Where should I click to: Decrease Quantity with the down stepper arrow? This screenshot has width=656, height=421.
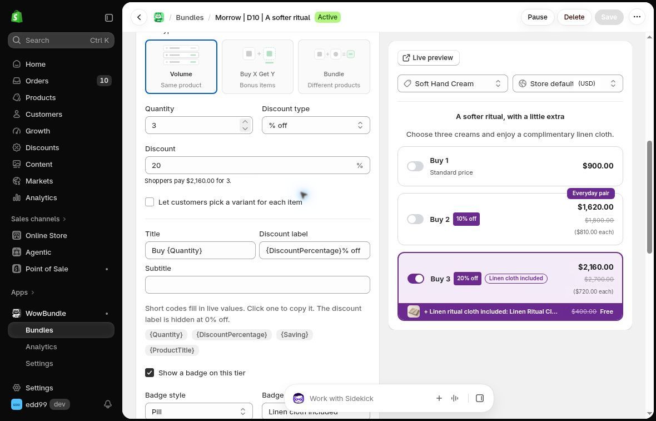(245, 128)
